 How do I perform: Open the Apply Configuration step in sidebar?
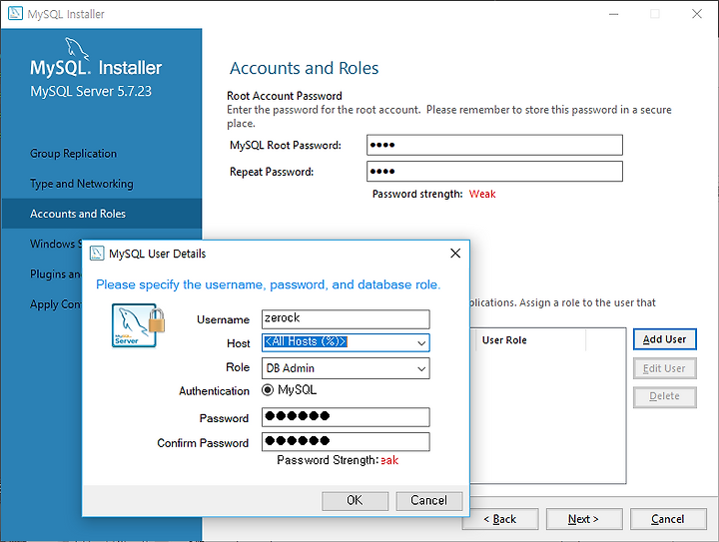(56, 304)
